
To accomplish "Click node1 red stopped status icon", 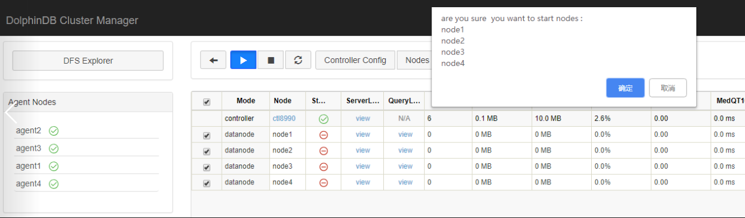I will tap(323, 135).
